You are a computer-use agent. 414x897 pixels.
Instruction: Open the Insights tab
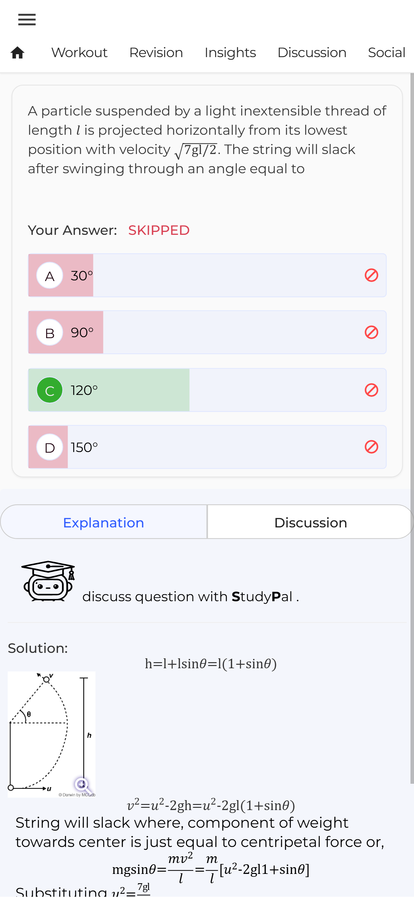pyautogui.click(x=230, y=53)
